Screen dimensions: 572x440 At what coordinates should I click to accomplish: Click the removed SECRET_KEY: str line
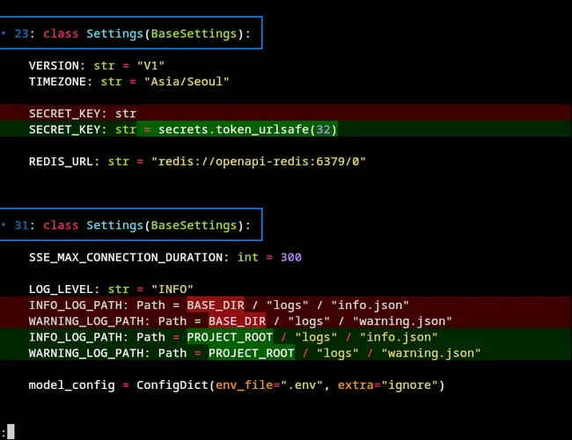pos(286,114)
